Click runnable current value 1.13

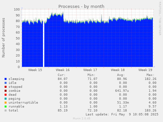[64, 107]
